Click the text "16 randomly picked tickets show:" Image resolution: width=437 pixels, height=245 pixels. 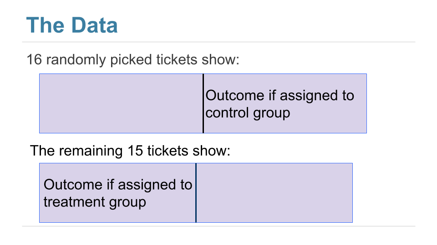pyautogui.click(x=133, y=59)
